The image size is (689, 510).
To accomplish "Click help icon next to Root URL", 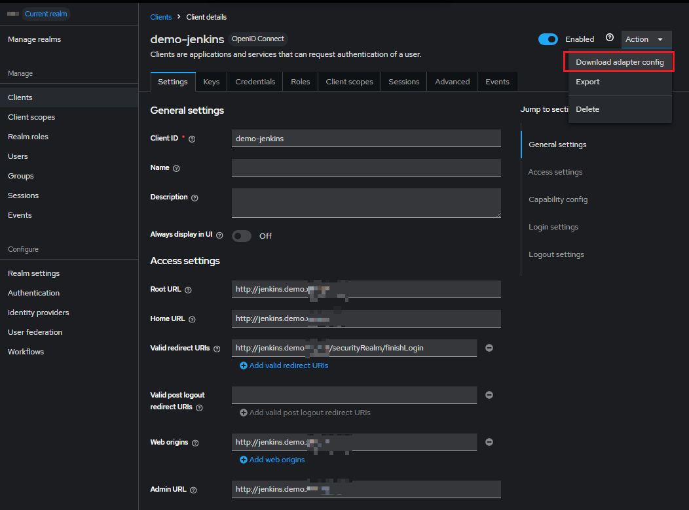I will tap(188, 290).
